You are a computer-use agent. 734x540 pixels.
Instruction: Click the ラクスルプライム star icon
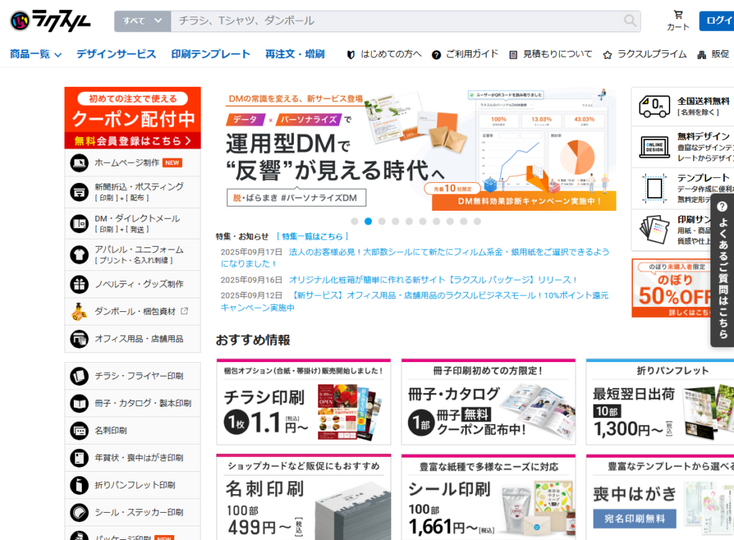[x=608, y=55]
